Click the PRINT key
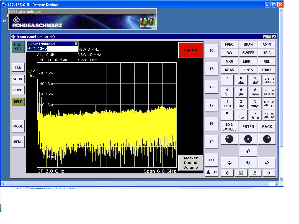 (x=18, y=90)
